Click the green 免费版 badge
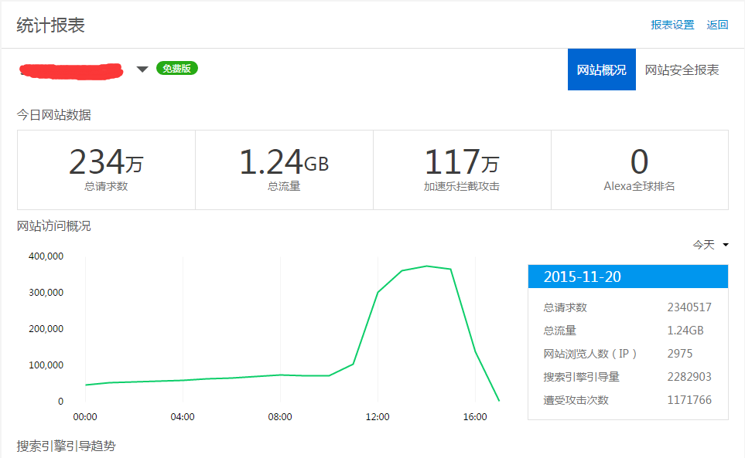The image size is (745, 458). click(177, 68)
